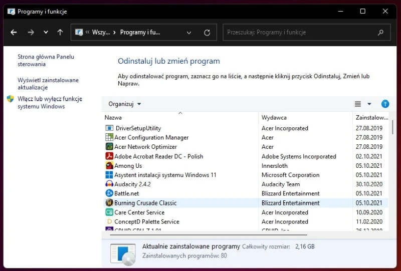This screenshot has width=401, height=271.
Task: Click the Windows shield icon in sidebar
Action: point(10,99)
